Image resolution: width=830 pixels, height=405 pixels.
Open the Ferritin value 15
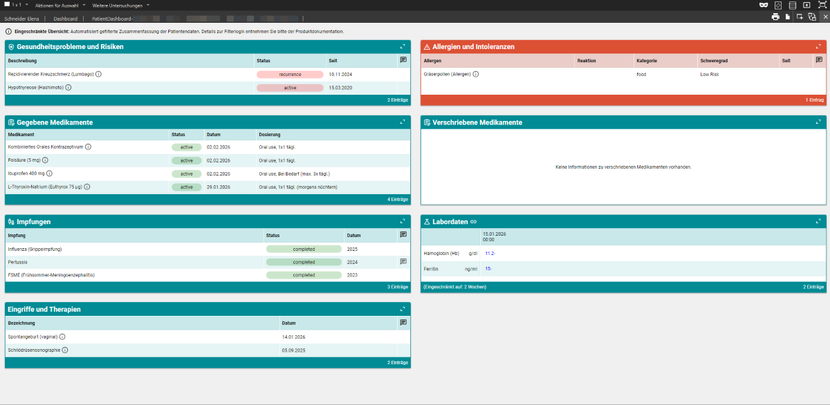click(x=488, y=268)
